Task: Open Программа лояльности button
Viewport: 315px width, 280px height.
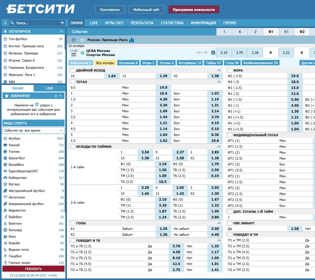Action: [194, 9]
